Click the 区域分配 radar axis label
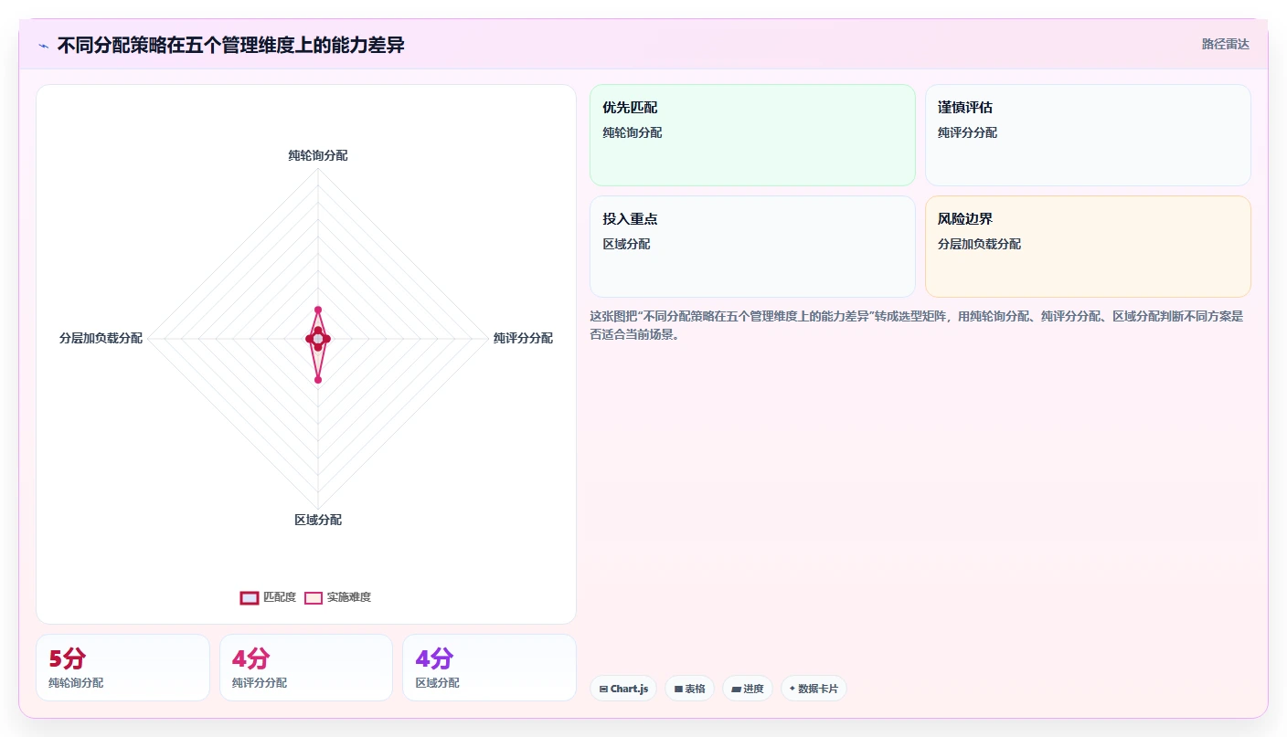Image resolution: width=1287 pixels, height=737 pixels. click(318, 520)
